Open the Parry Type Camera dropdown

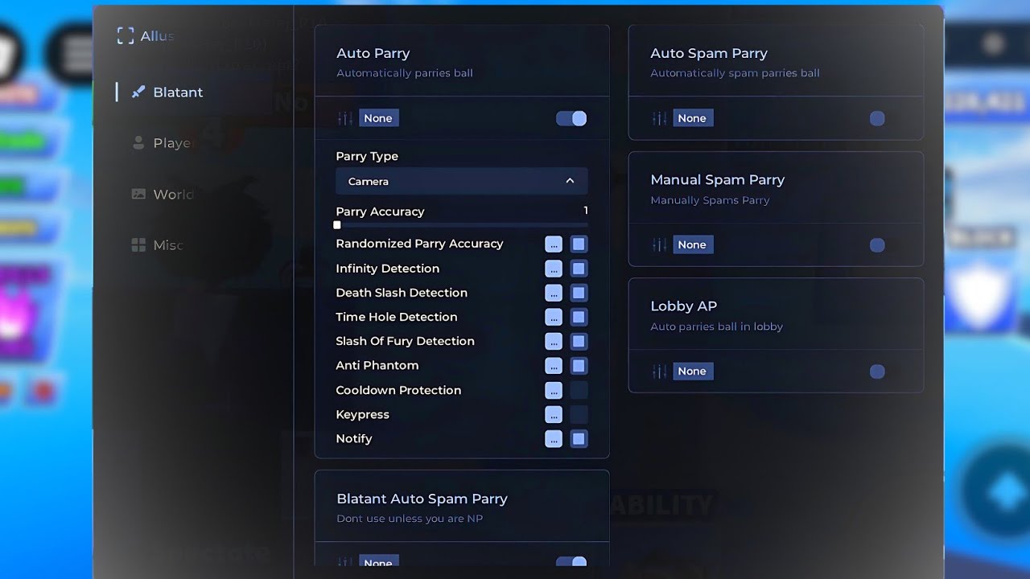tap(461, 181)
